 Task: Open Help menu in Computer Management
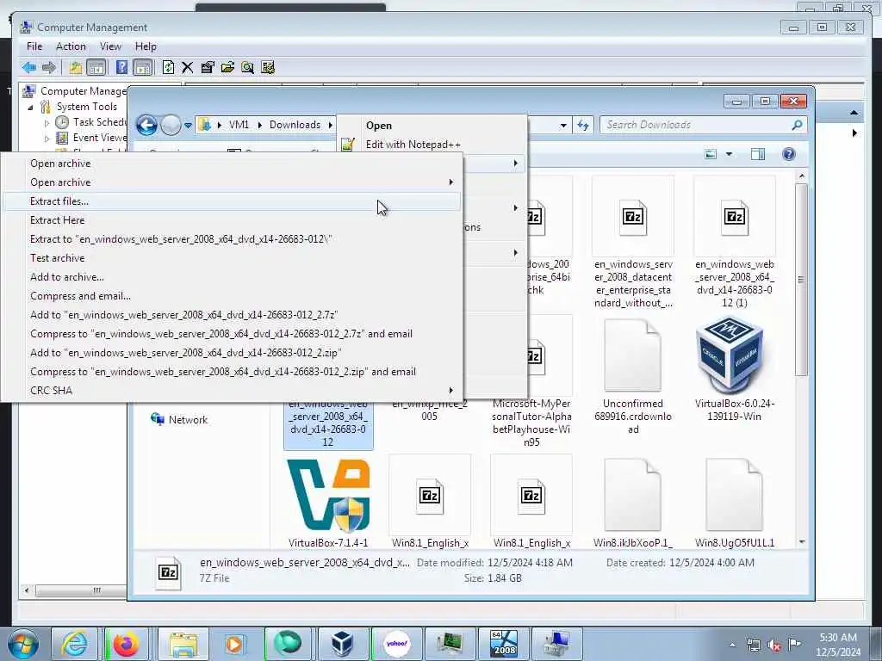click(146, 46)
